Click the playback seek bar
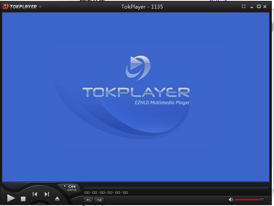 click(x=176, y=187)
